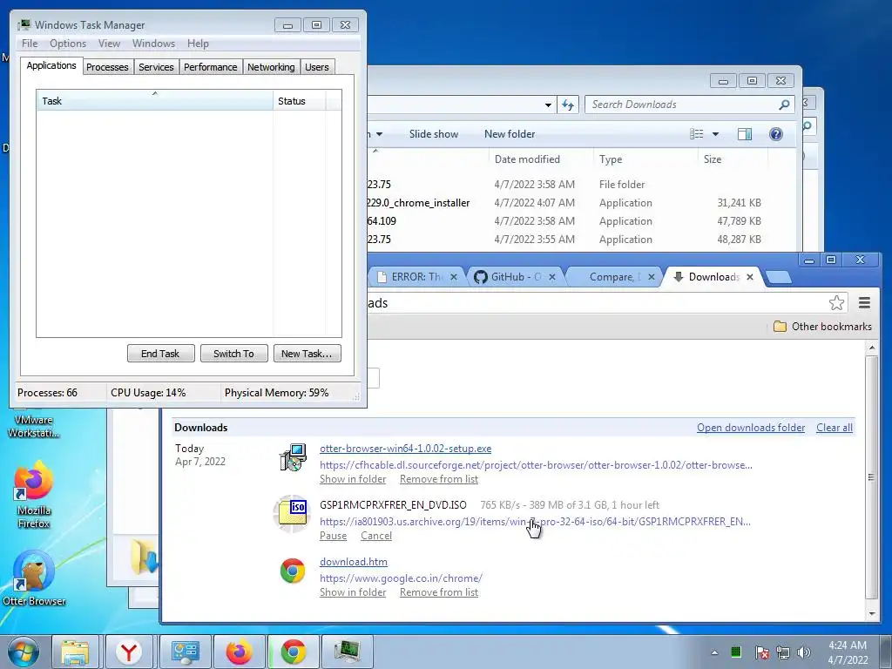
Task: Open the Control Panel taskbar icon
Action: [x=185, y=652]
